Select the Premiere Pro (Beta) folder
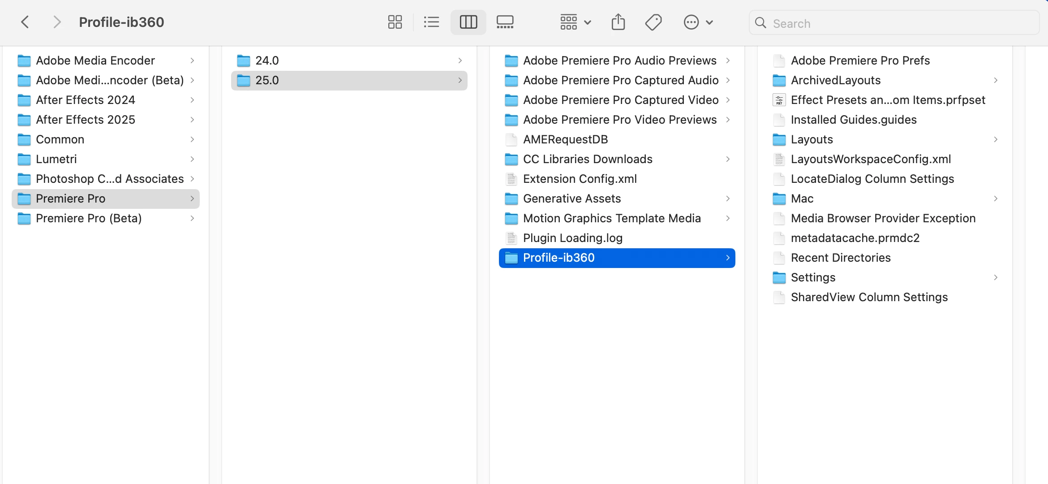This screenshot has height=484, width=1048. 89,218
